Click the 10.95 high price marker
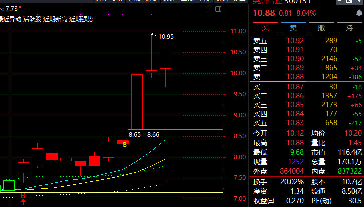The height and width of the screenshot is (207, 364). pyautogui.click(x=166, y=36)
